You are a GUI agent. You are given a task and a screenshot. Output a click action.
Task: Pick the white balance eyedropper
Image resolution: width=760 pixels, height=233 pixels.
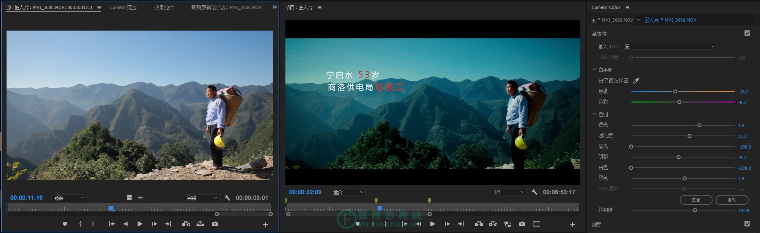pos(636,81)
